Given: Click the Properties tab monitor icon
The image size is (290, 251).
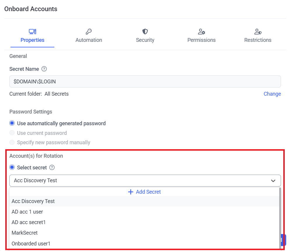Looking at the screenshot, I should click(x=32, y=32).
